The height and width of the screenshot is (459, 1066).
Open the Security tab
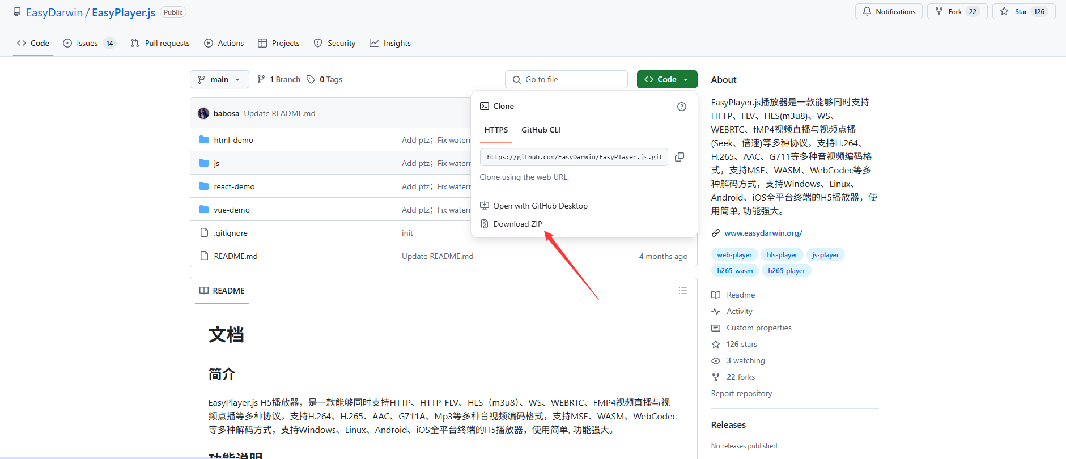pyautogui.click(x=334, y=43)
